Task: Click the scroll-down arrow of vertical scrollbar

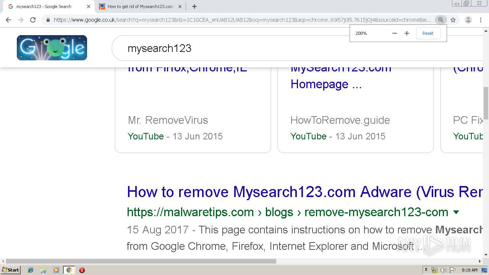Action: (x=486, y=255)
